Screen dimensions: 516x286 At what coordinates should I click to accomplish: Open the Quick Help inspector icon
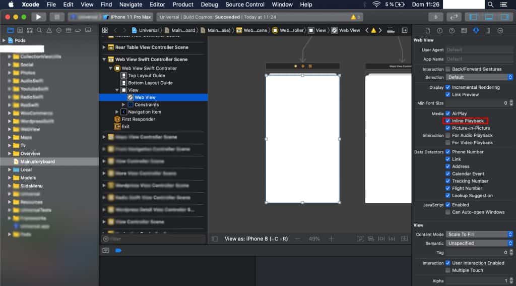click(x=451, y=31)
